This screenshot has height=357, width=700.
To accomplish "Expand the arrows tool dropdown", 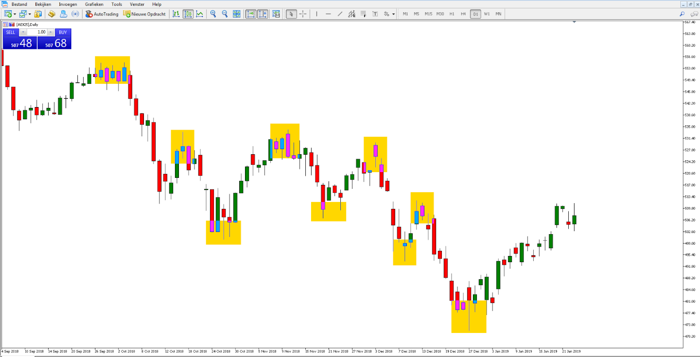I will [393, 14].
